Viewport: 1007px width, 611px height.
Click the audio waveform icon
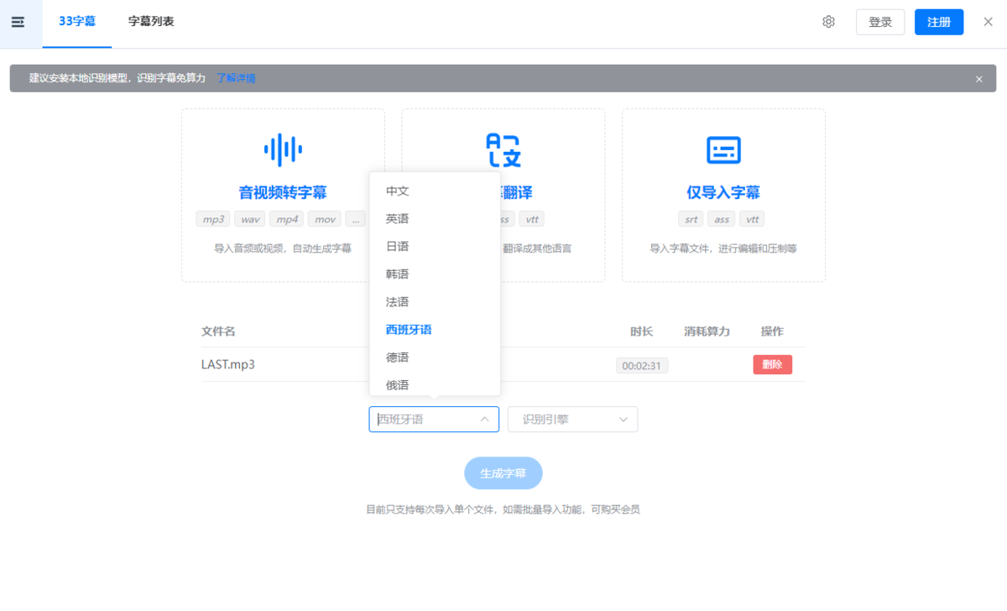tap(283, 150)
